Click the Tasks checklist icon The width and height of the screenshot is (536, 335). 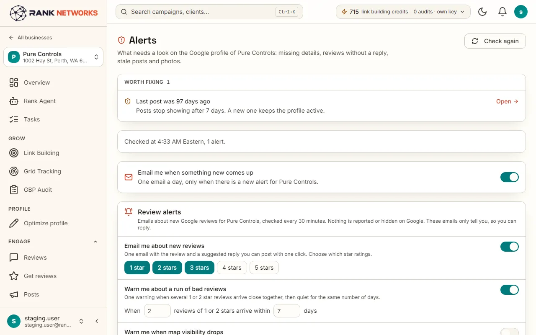click(x=14, y=119)
